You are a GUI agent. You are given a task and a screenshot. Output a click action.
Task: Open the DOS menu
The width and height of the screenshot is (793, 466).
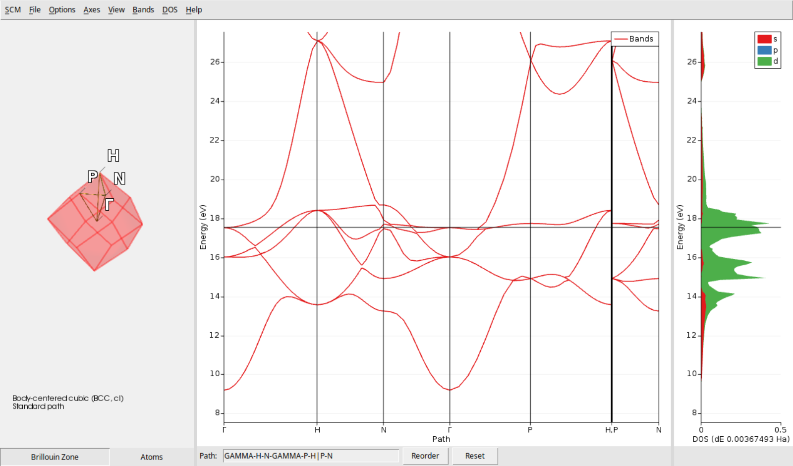[x=170, y=9]
